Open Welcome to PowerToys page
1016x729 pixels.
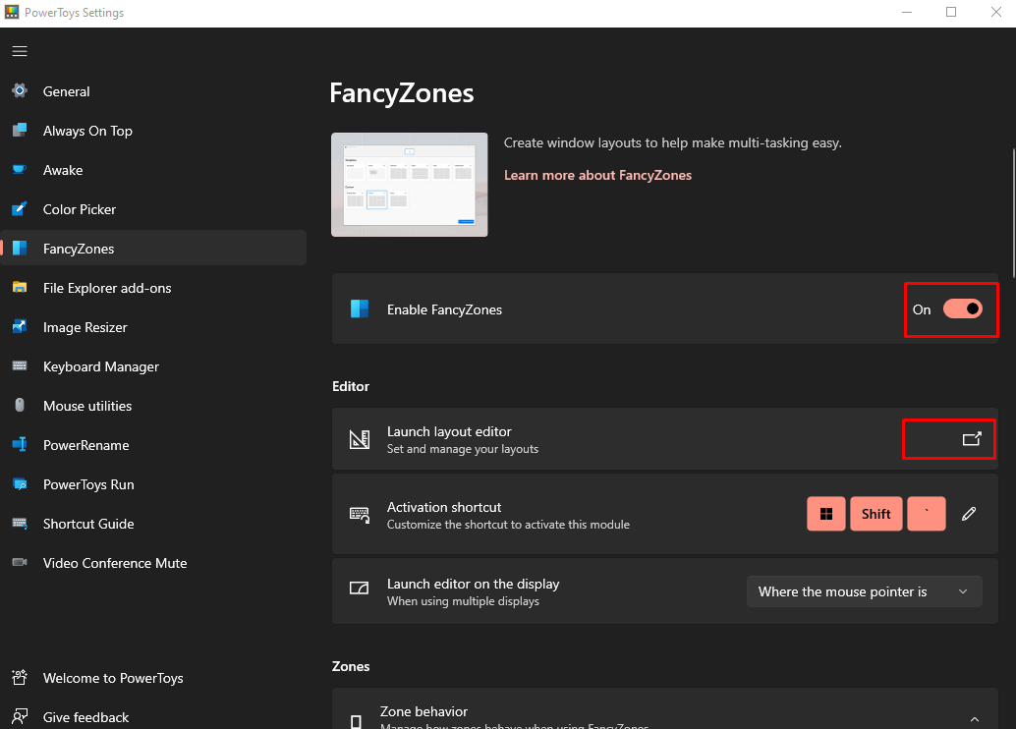tap(113, 678)
